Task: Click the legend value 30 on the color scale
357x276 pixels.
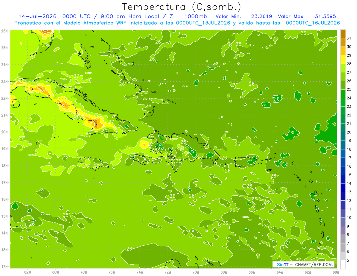Action: click(349, 47)
